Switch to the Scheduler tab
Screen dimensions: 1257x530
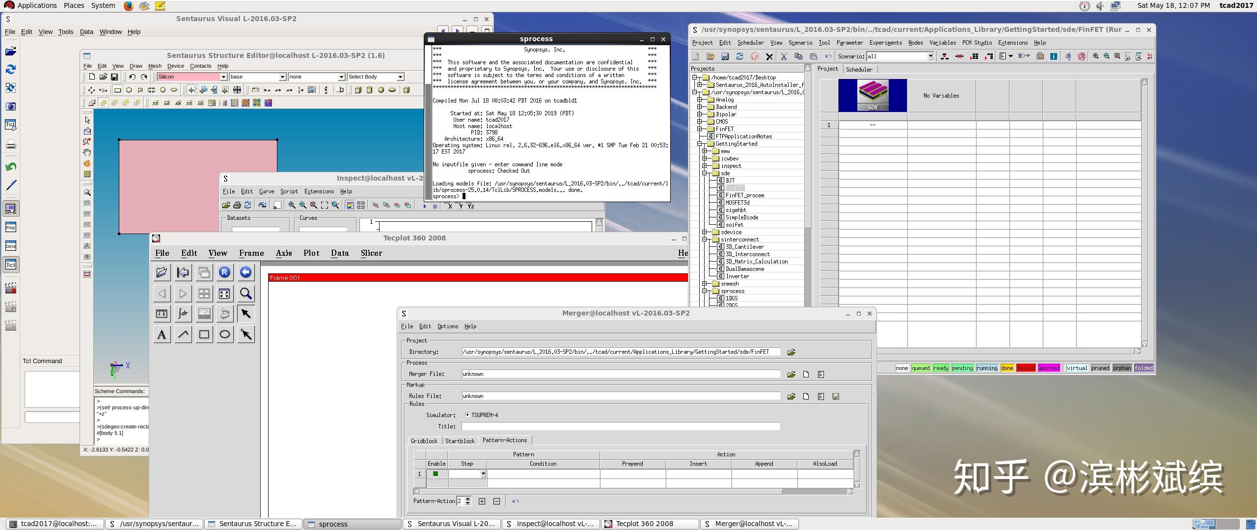(x=859, y=70)
